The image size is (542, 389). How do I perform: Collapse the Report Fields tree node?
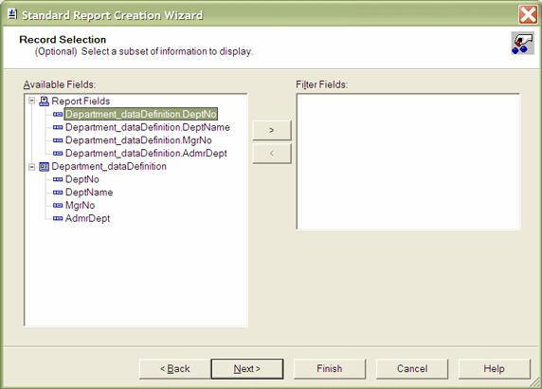32,101
